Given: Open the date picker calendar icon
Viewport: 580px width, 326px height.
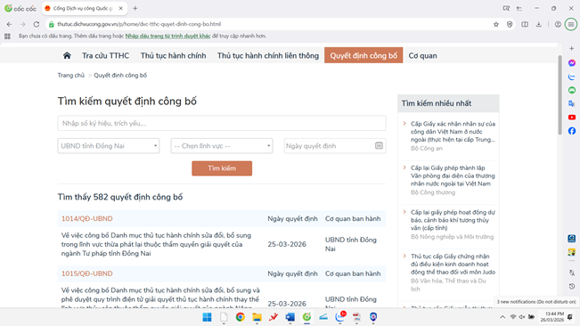Looking at the screenshot, I should pyautogui.click(x=379, y=145).
